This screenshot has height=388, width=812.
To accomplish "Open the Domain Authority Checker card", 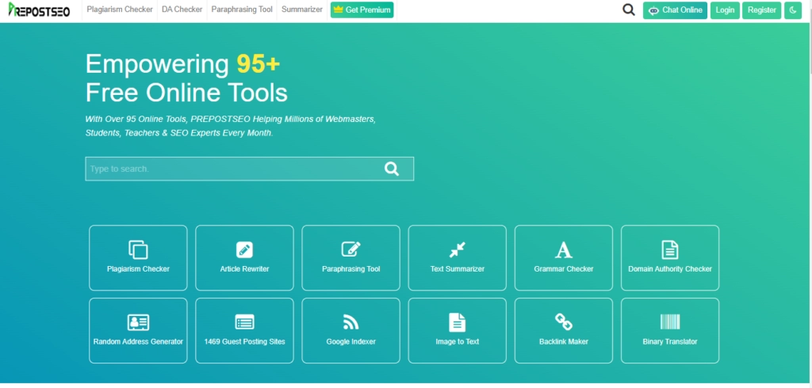I will tap(669, 258).
